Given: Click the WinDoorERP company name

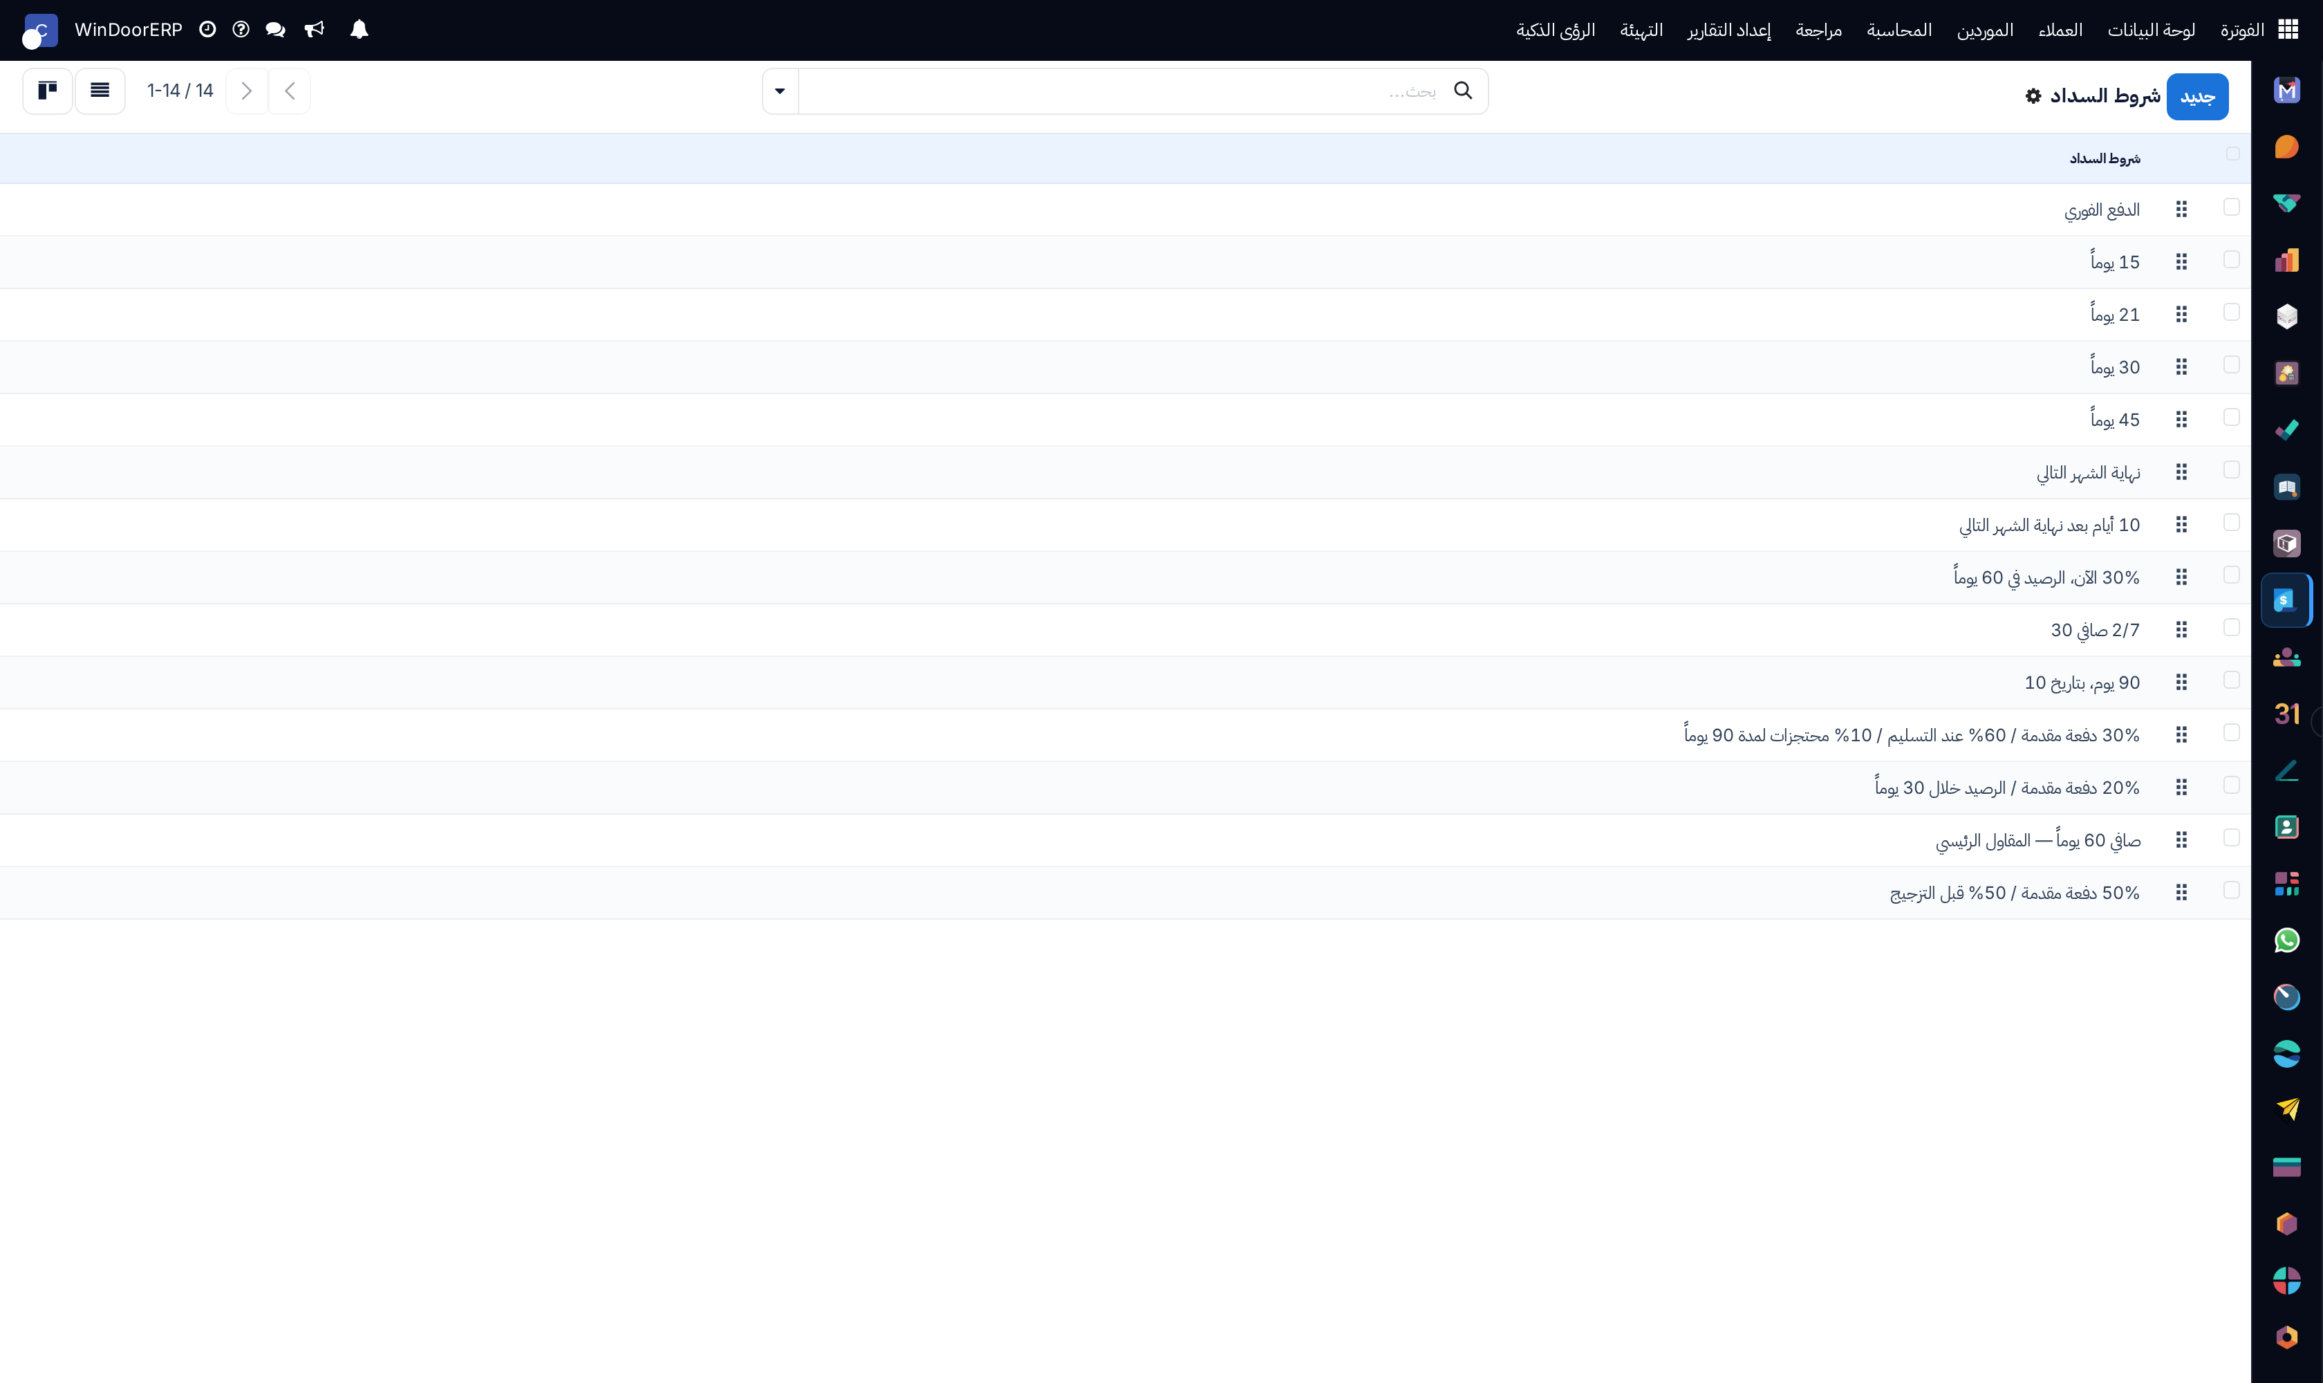Looking at the screenshot, I should click(x=129, y=30).
